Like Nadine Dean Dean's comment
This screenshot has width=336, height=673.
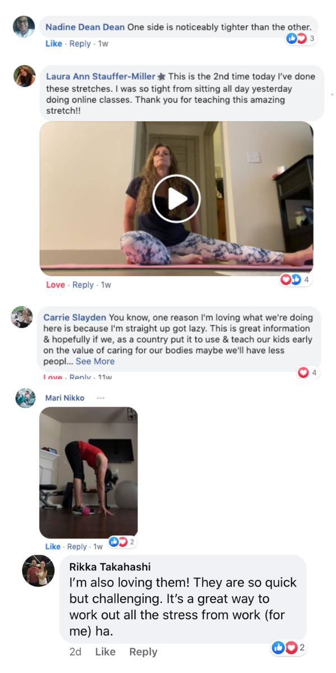(53, 44)
